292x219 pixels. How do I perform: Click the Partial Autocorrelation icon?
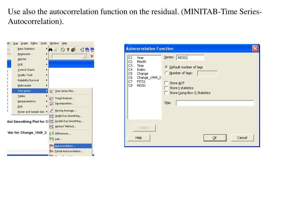click(52, 151)
